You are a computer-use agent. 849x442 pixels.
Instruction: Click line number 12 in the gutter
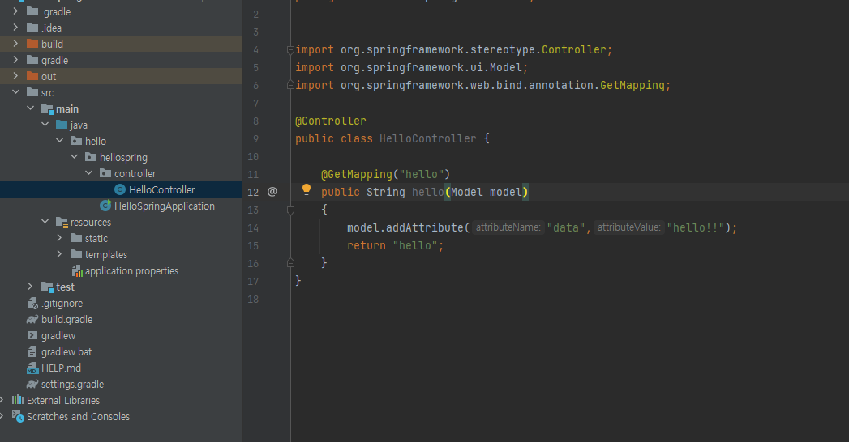tap(253, 193)
